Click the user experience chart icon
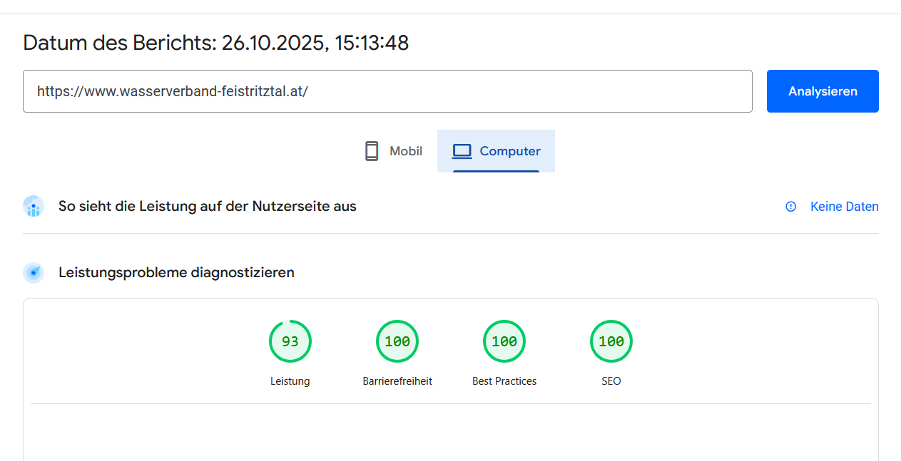 pyautogui.click(x=34, y=207)
